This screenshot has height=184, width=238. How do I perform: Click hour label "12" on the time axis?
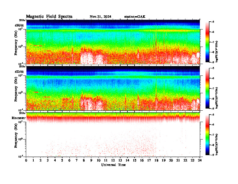[113, 161]
